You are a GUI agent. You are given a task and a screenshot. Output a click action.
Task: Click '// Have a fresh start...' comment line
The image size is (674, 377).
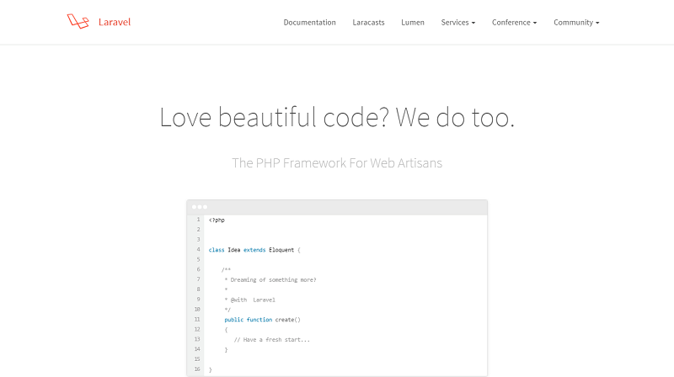pos(271,340)
